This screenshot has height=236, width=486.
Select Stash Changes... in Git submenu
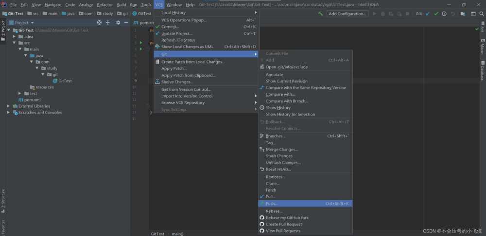click(305, 156)
